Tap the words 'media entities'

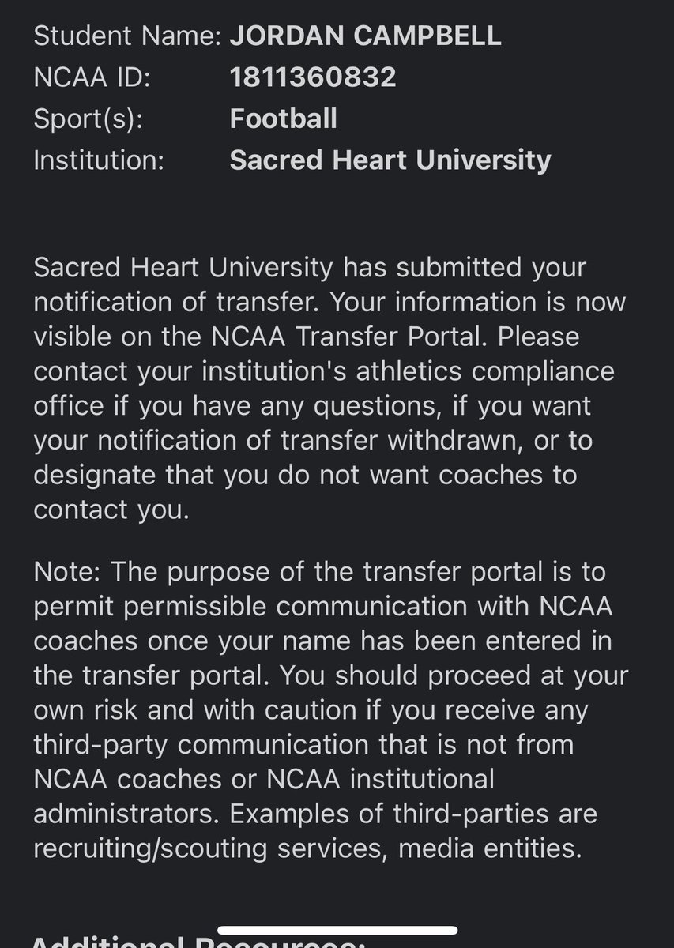click(490, 848)
